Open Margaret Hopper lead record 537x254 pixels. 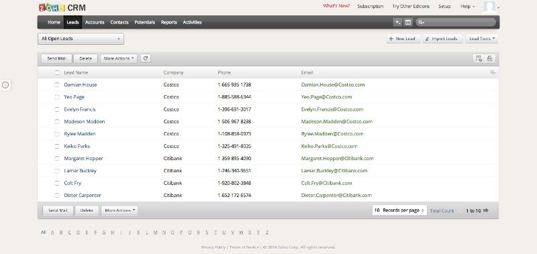(83, 159)
